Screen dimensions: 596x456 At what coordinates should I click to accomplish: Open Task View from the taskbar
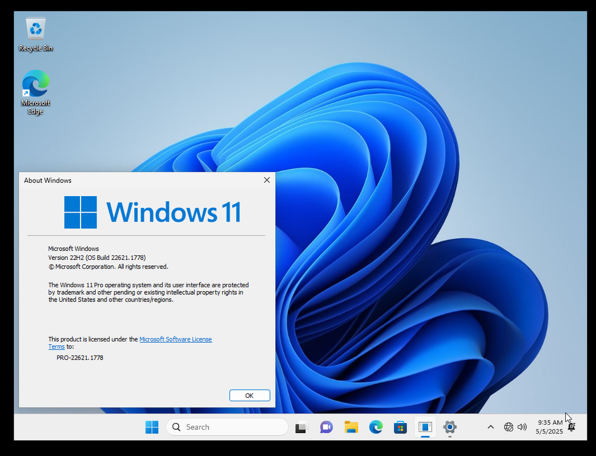(x=301, y=427)
